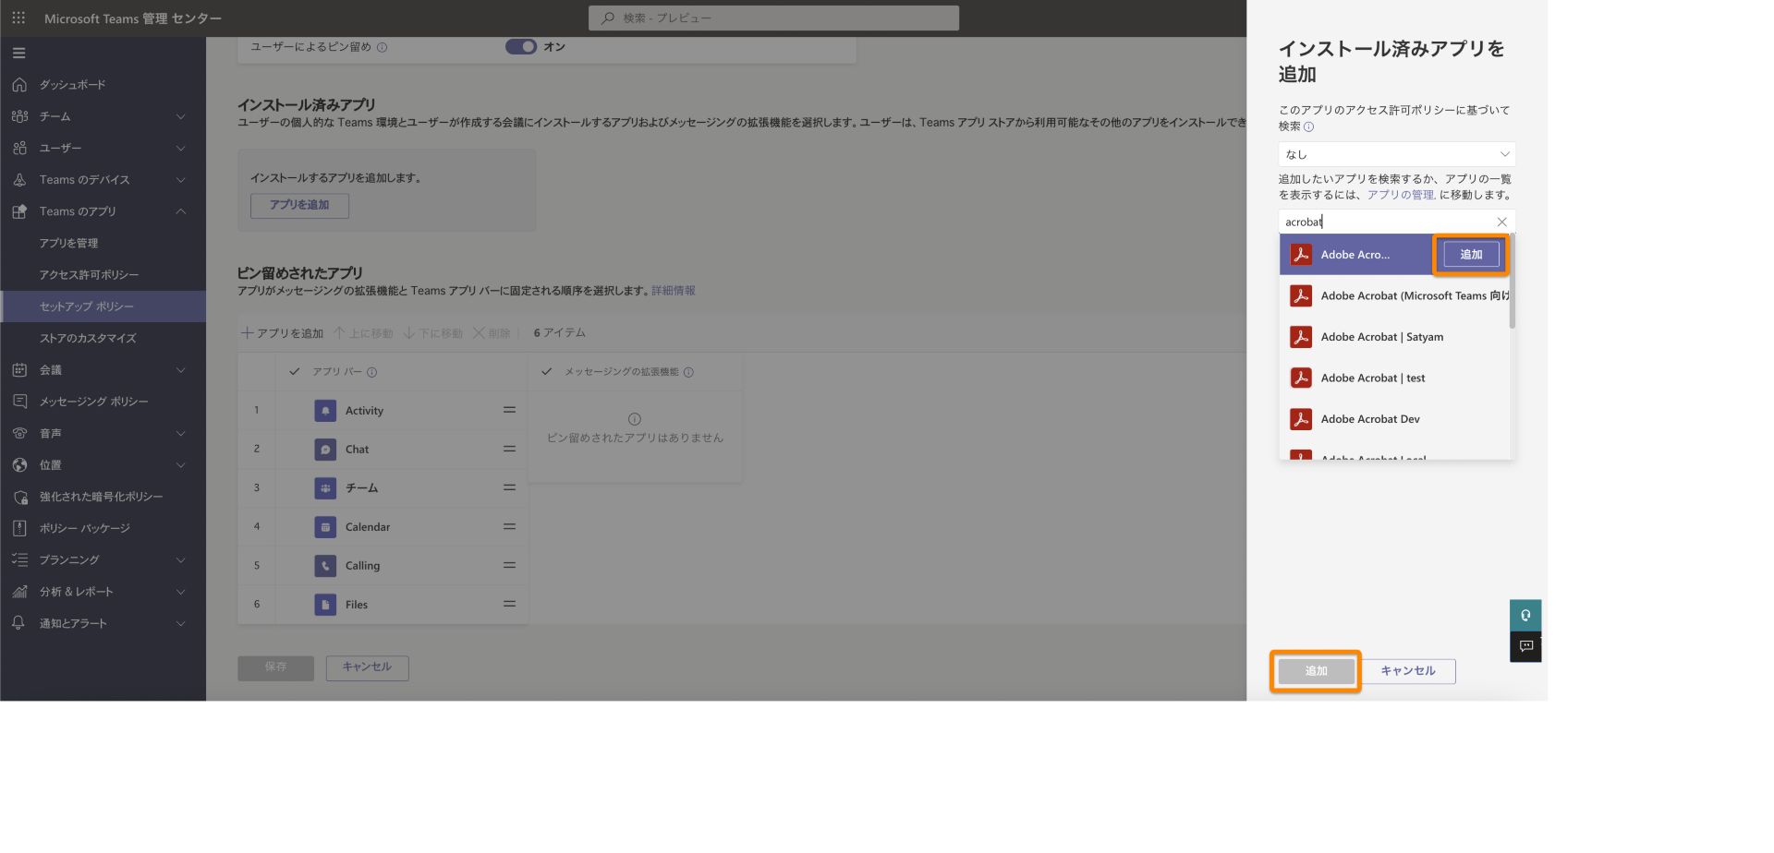This screenshot has height=853, width=1774.
Task: Toggle the メッセージングの拡張機能 column checkmark
Action: tap(546, 372)
